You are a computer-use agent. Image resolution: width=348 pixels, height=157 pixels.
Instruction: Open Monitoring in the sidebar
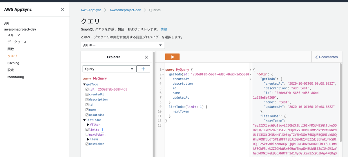16,77
